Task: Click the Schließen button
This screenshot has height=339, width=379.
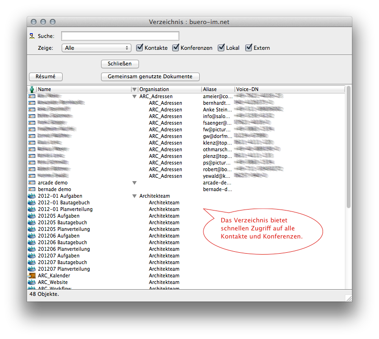Action: click(120, 64)
